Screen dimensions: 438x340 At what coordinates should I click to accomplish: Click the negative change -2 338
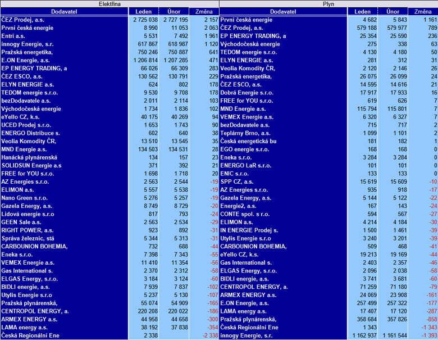tap(210, 336)
